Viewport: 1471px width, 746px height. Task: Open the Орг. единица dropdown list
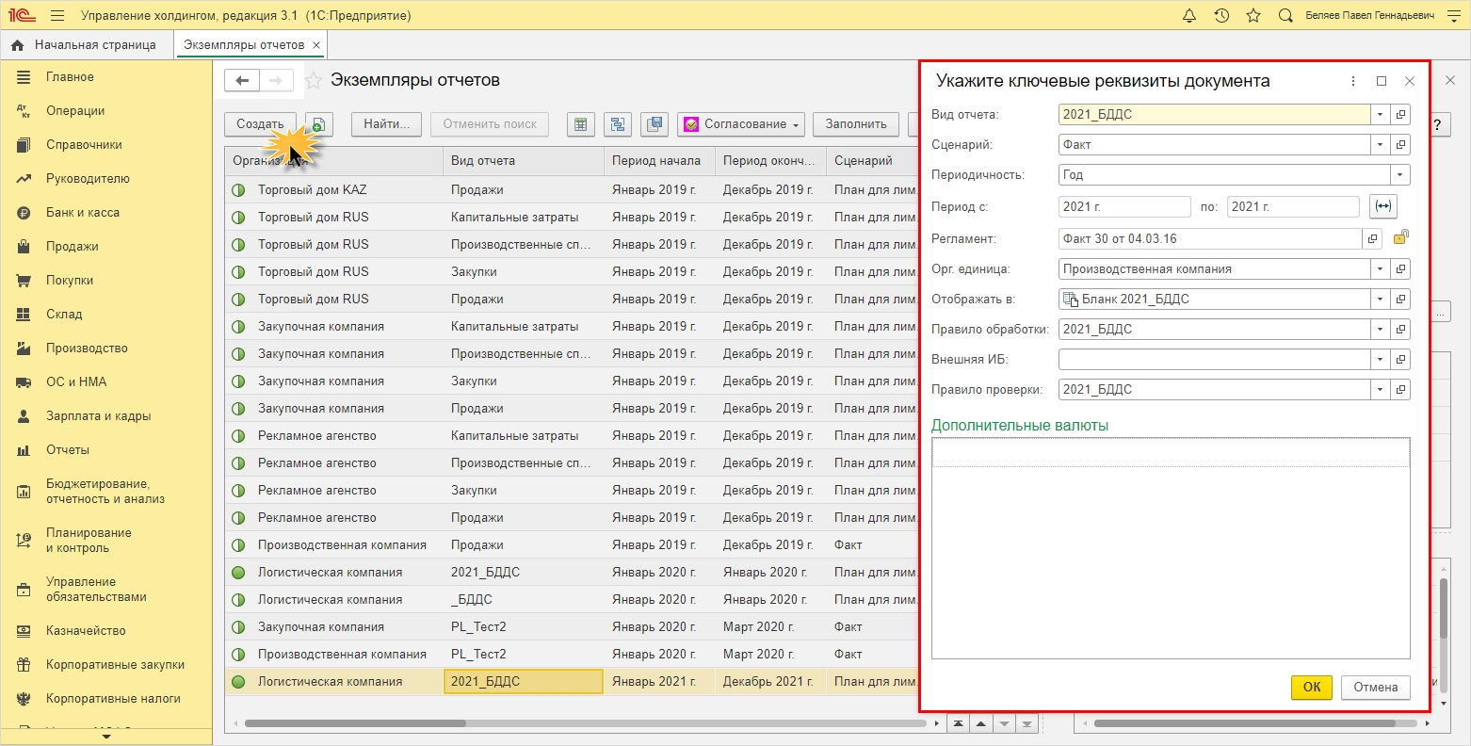tap(1380, 269)
